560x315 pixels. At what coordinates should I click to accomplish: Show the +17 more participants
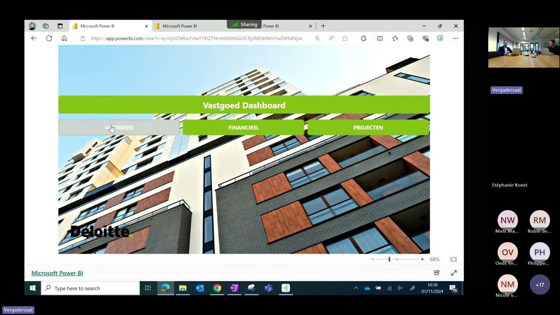(x=539, y=284)
